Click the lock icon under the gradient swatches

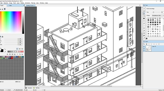coord(8,54)
